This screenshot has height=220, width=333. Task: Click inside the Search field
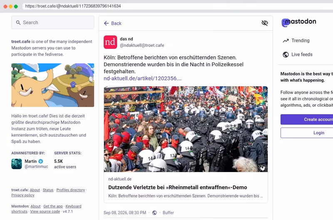click(53, 22)
